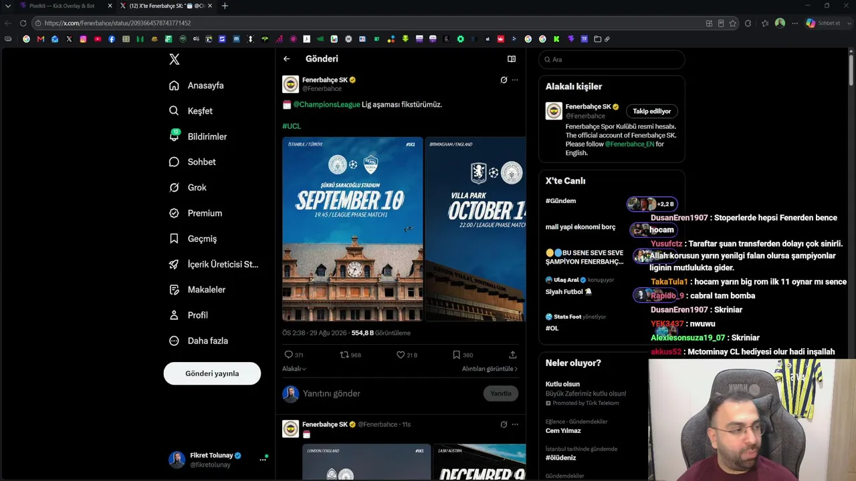The width and height of the screenshot is (856, 481).
Task: Open the @Fenerbahce_EN link
Action: click(629, 144)
